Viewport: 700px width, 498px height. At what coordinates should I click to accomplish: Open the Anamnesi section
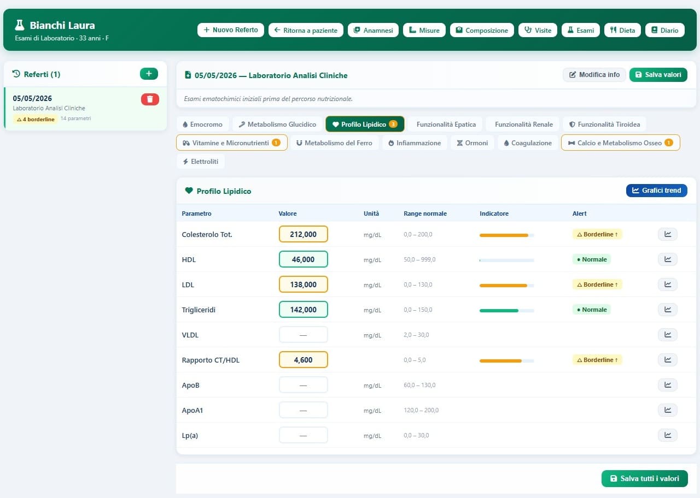[373, 30]
